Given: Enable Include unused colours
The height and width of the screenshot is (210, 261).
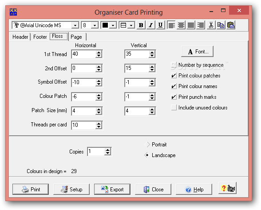Looking at the screenshot, I should pos(174,108).
